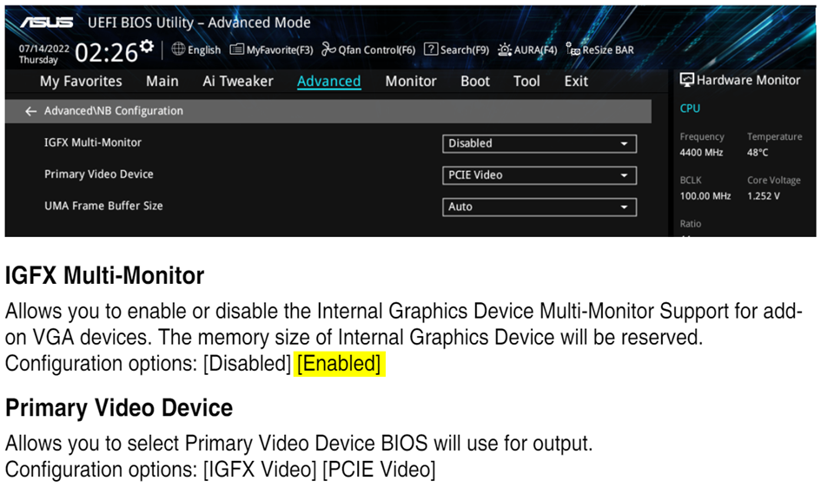Go back using the arrow in the breadcrumb

(x=31, y=111)
